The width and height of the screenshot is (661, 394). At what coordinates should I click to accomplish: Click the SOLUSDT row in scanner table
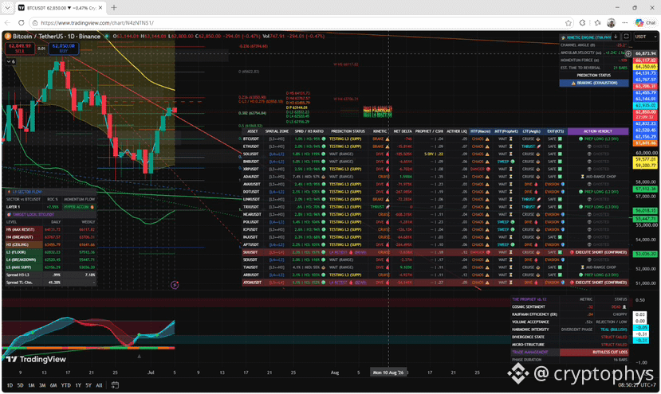click(x=435, y=154)
